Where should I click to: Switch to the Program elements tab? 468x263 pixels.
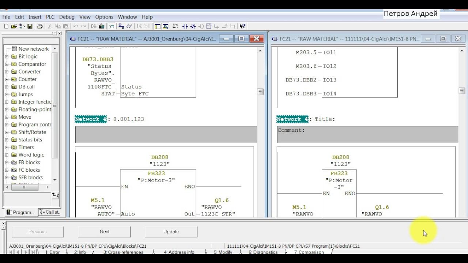pyautogui.click(x=21, y=212)
